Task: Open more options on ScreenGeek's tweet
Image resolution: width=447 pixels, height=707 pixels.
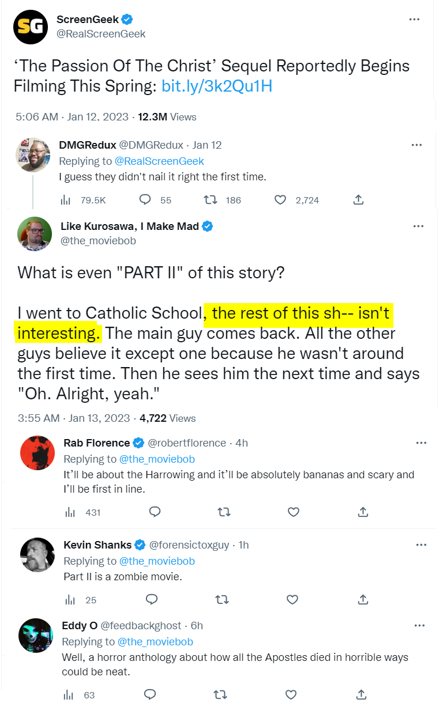Action: [414, 19]
